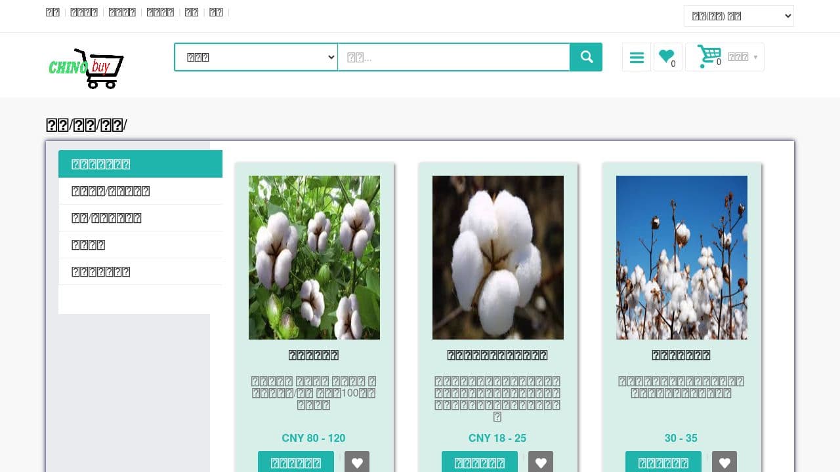Viewport: 840px width, 472px height.
Task: Open the single cotton boll close-up image
Action: [x=498, y=257]
